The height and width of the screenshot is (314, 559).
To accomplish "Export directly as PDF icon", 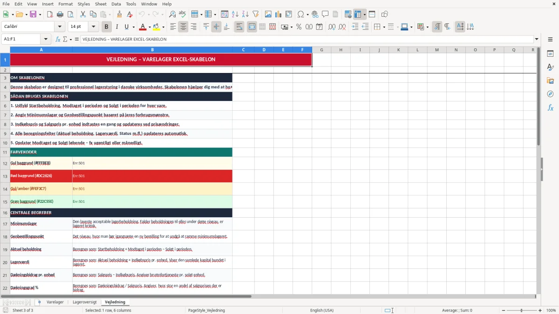I will (x=50, y=14).
